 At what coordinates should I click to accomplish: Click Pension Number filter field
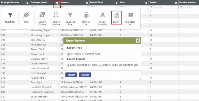click(189, 8)
